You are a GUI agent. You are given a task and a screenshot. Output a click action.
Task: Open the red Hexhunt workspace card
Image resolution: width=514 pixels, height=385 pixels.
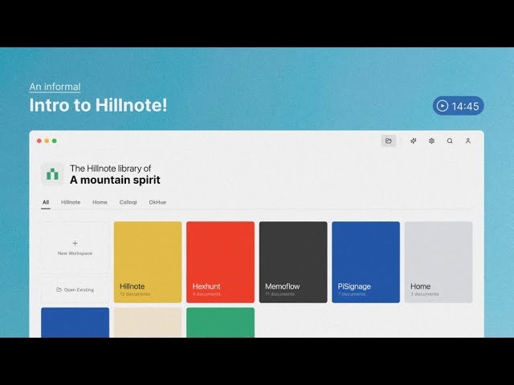[x=220, y=262]
